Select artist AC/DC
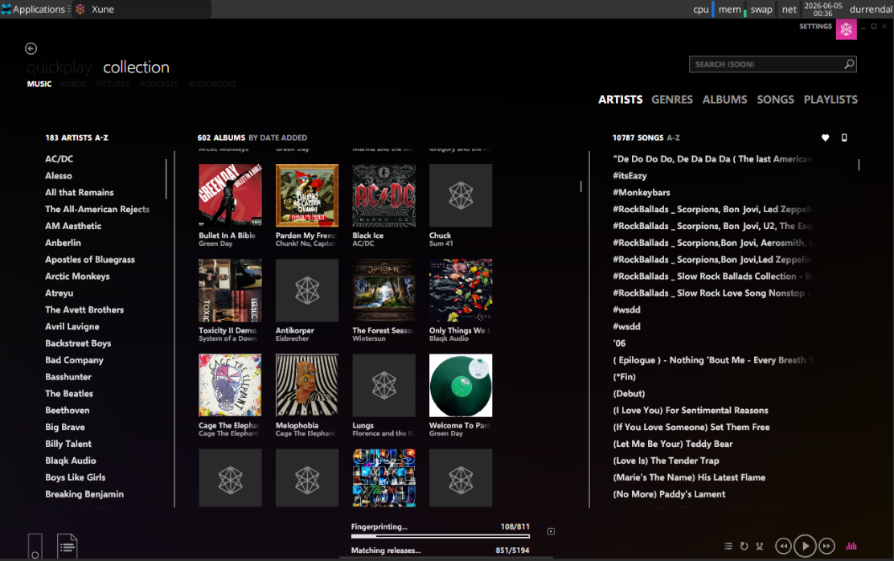Viewport: 894px width, 561px height. [59, 159]
